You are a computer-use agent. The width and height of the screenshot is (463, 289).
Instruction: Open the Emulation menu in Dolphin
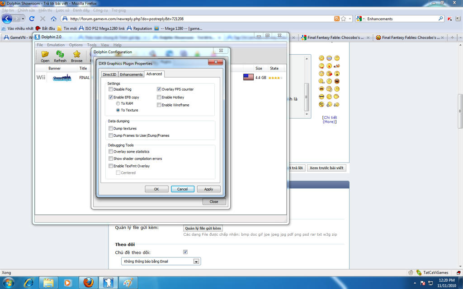[x=56, y=45]
